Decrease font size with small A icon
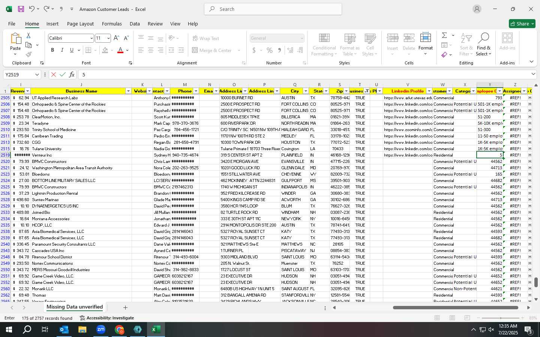The image size is (540, 337). pyautogui.click(x=126, y=38)
